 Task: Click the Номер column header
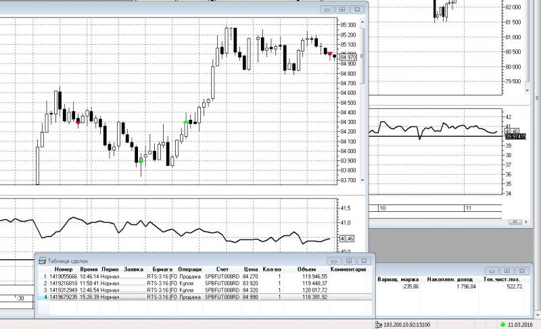(x=64, y=269)
